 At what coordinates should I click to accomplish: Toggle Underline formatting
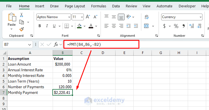click(x=54, y=26)
